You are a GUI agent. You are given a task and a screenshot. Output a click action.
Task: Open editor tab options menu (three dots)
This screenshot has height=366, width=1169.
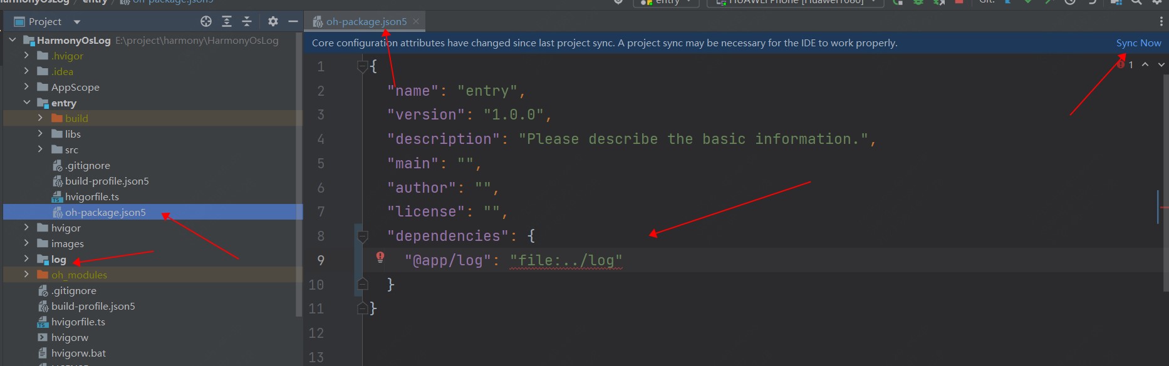point(1161,21)
